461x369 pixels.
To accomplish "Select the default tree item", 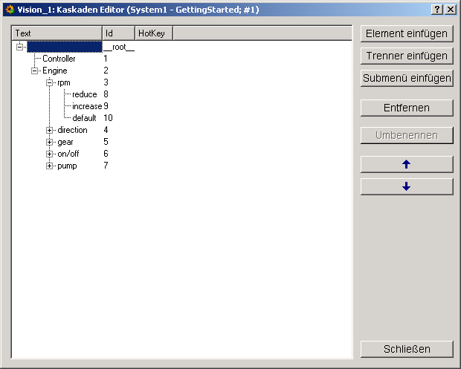I will [x=84, y=118].
